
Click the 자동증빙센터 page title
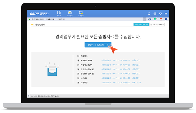tap(39, 25)
